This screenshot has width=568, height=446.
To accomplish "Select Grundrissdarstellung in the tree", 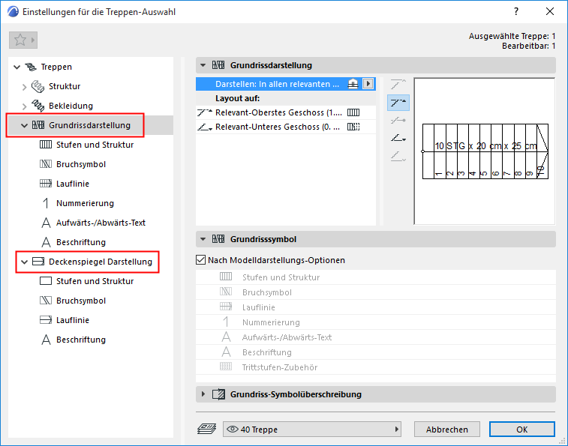I will coord(89,125).
